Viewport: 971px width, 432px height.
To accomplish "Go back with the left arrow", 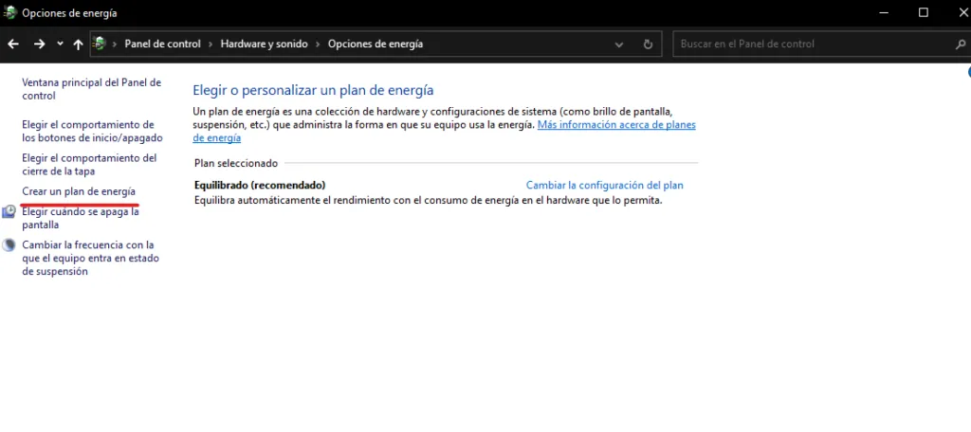I will 13,44.
